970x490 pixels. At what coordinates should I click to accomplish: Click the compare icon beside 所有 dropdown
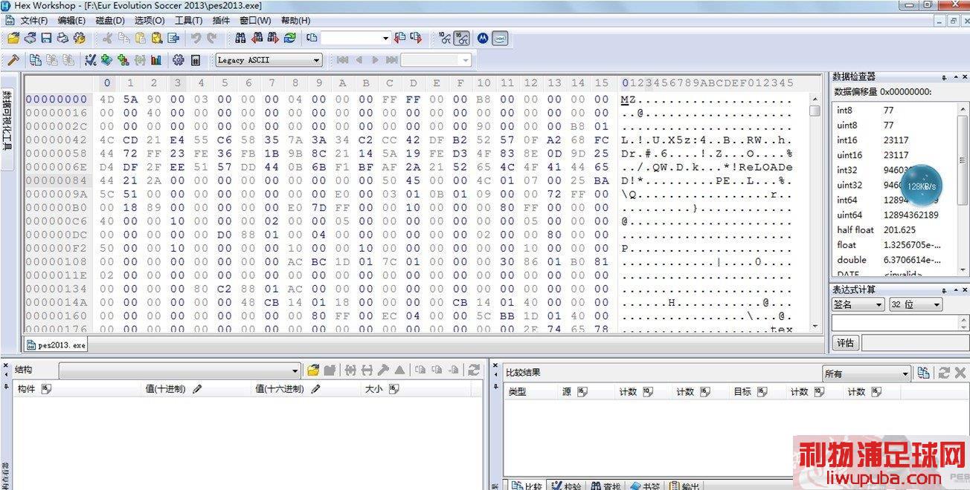(923, 373)
